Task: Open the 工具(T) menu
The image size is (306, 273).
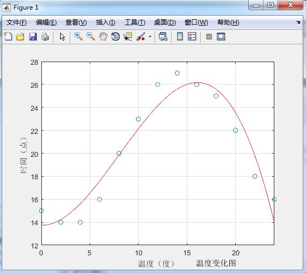Action: (135, 22)
